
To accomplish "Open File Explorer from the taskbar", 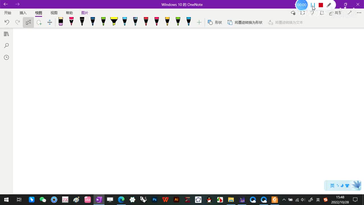I will [231, 200].
